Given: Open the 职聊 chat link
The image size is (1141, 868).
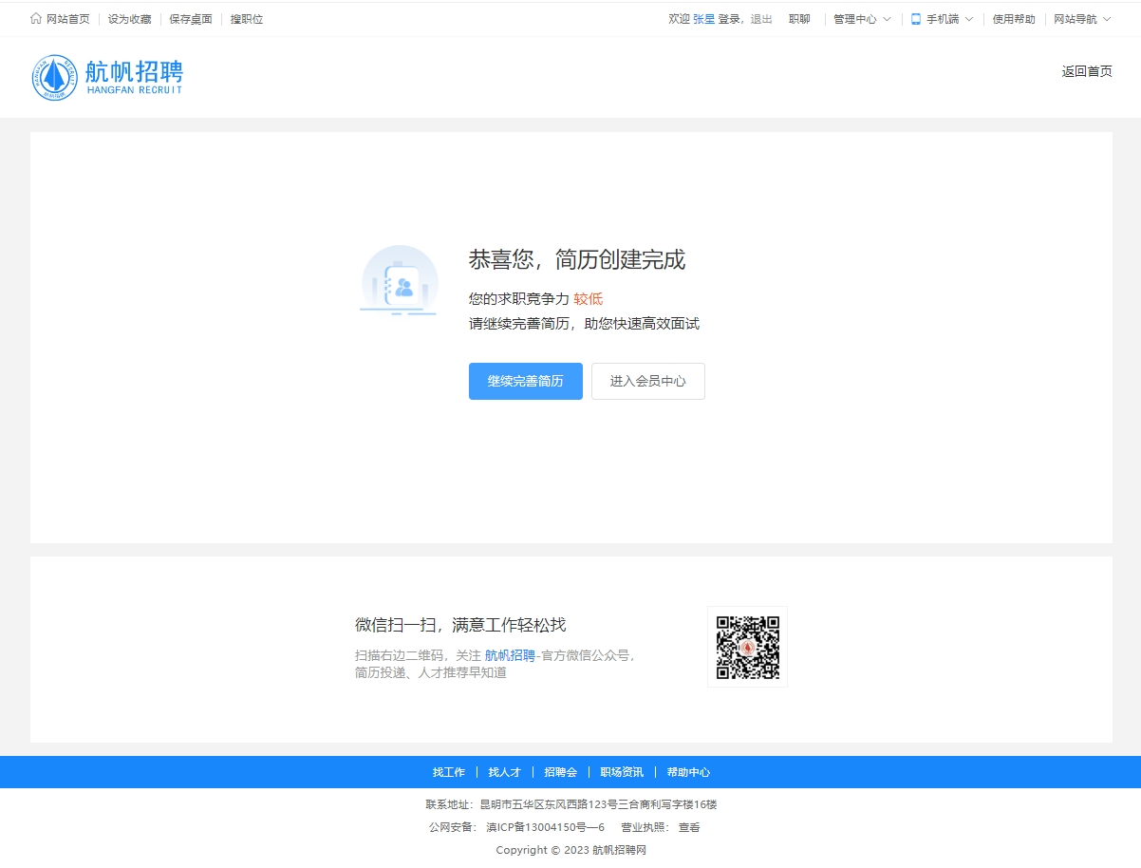Looking at the screenshot, I should tap(799, 19).
